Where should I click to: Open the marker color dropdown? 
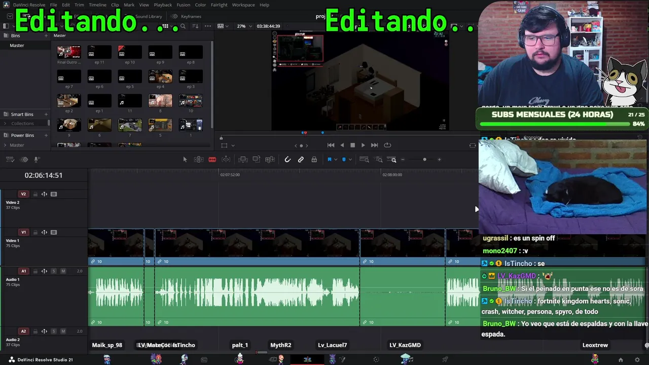[x=350, y=160]
